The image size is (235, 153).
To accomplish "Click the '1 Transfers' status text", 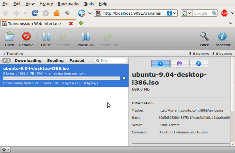I will [13, 54].
